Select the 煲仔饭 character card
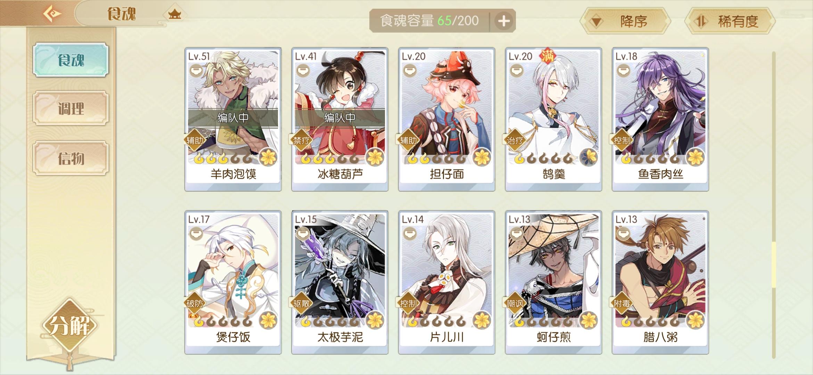Screen dimensions: 813x375 (x=233, y=282)
